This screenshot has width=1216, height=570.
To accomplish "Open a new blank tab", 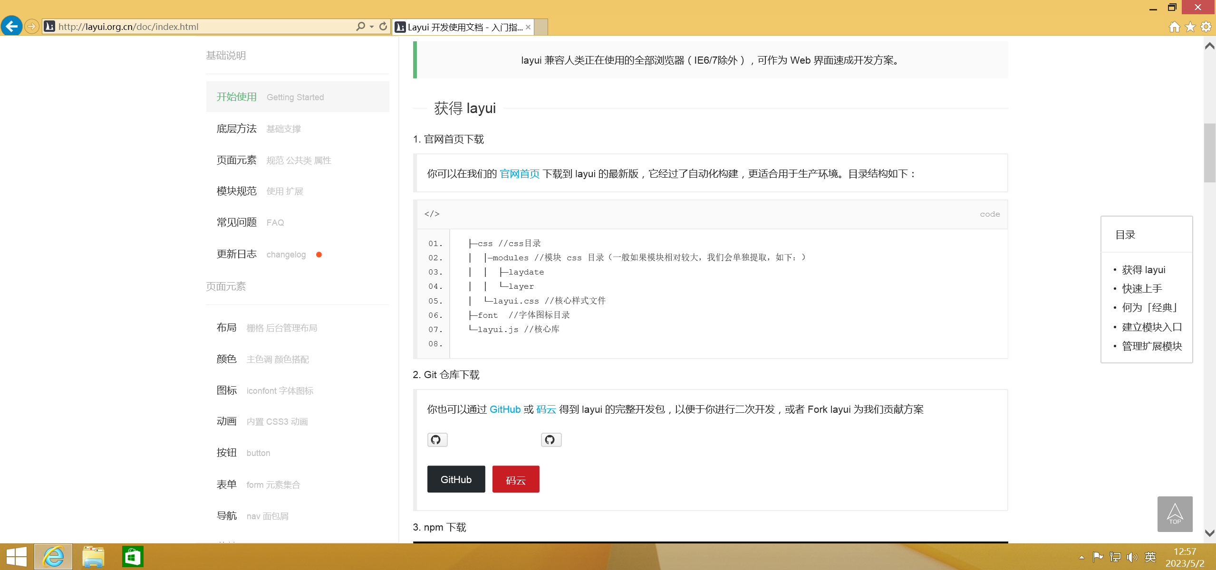I will point(541,27).
